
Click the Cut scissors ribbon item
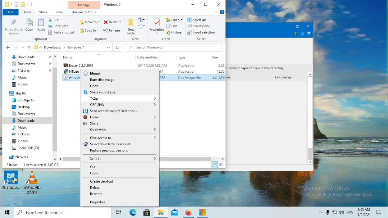tap(54, 20)
